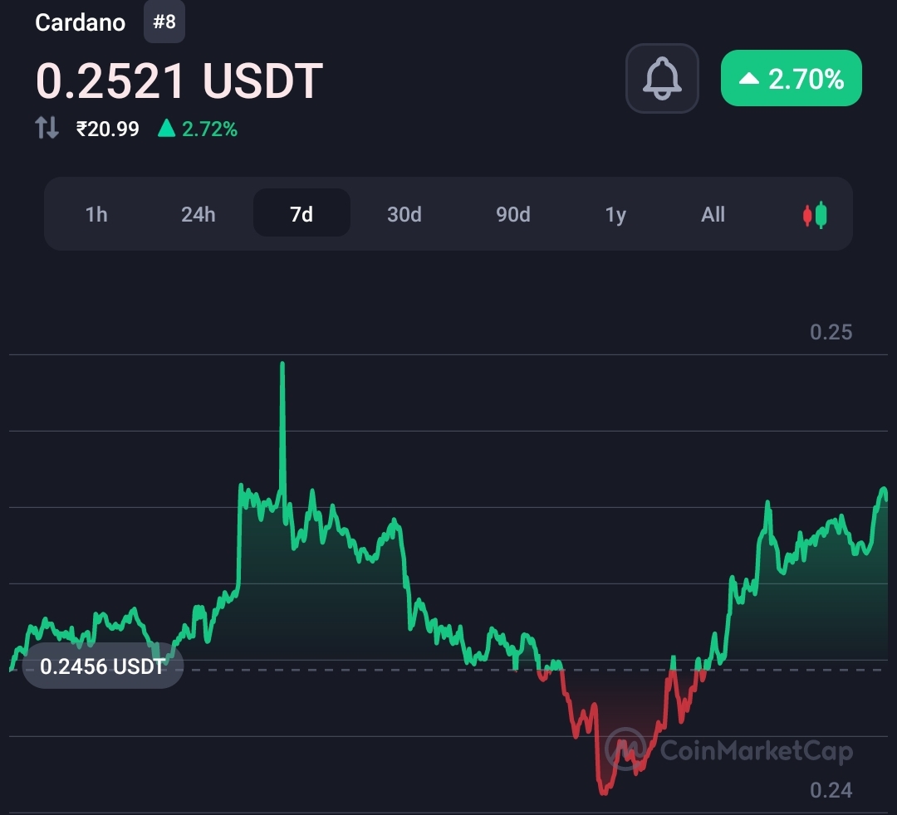Select the 24h timeframe
Image resolution: width=897 pixels, height=815 pixels.
(198, 214)
